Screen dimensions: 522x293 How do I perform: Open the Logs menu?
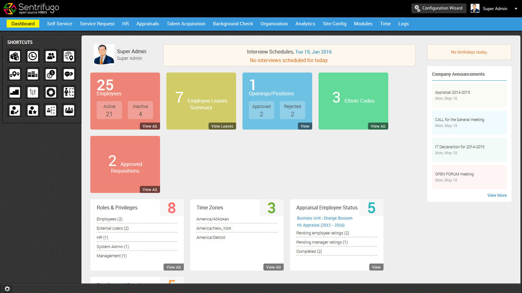(x=403, y=24)
